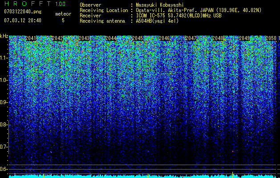Viewport: 280px width, 178px height.
Task: Click the Receiving antenna label
Action: pos(102,21)
